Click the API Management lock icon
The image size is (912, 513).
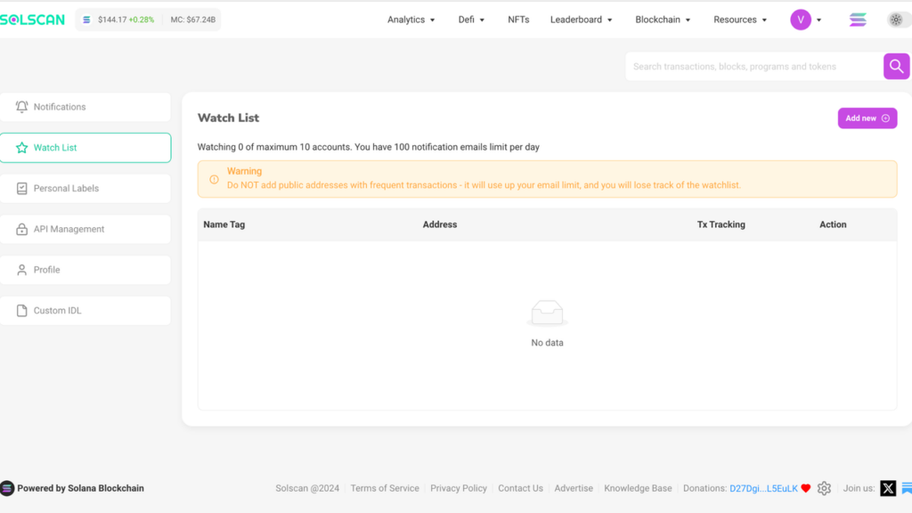click(x=21, y=229)
